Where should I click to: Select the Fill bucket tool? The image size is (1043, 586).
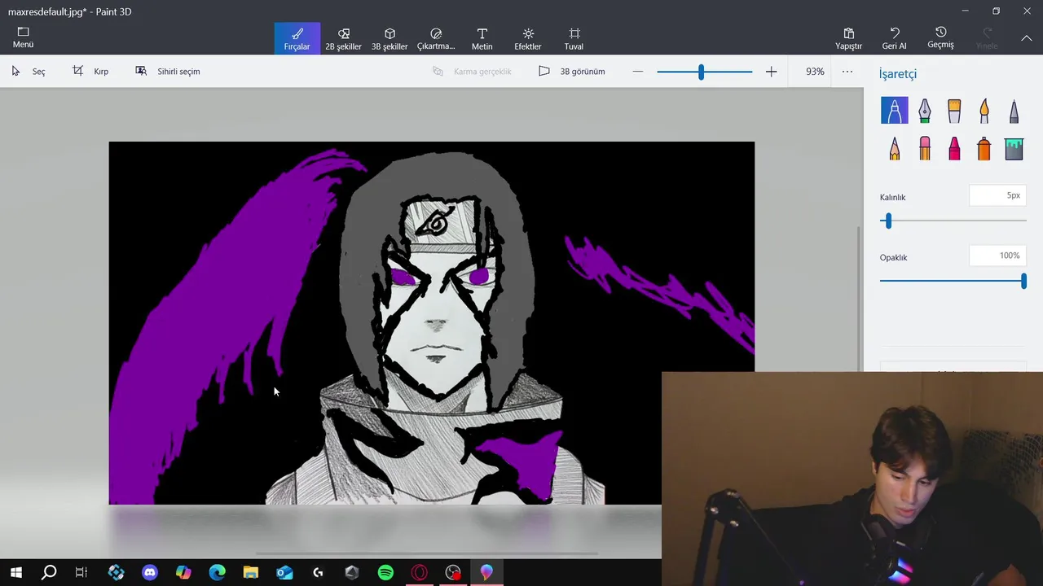coord(1014,148)
